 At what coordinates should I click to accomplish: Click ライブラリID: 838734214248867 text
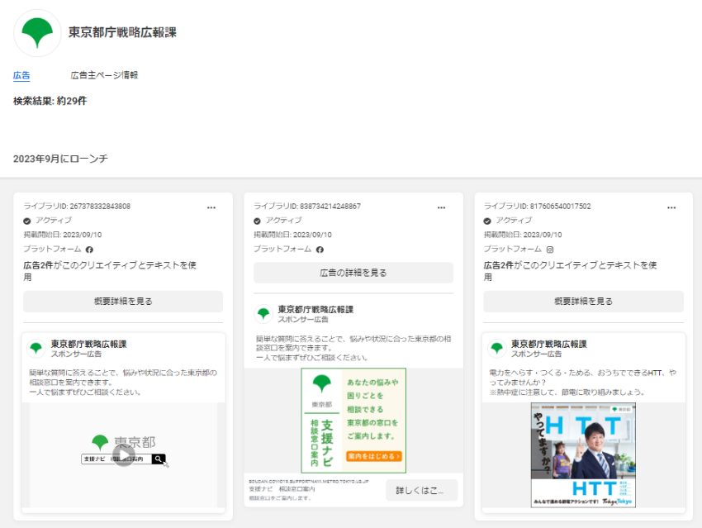pos(307,207)
